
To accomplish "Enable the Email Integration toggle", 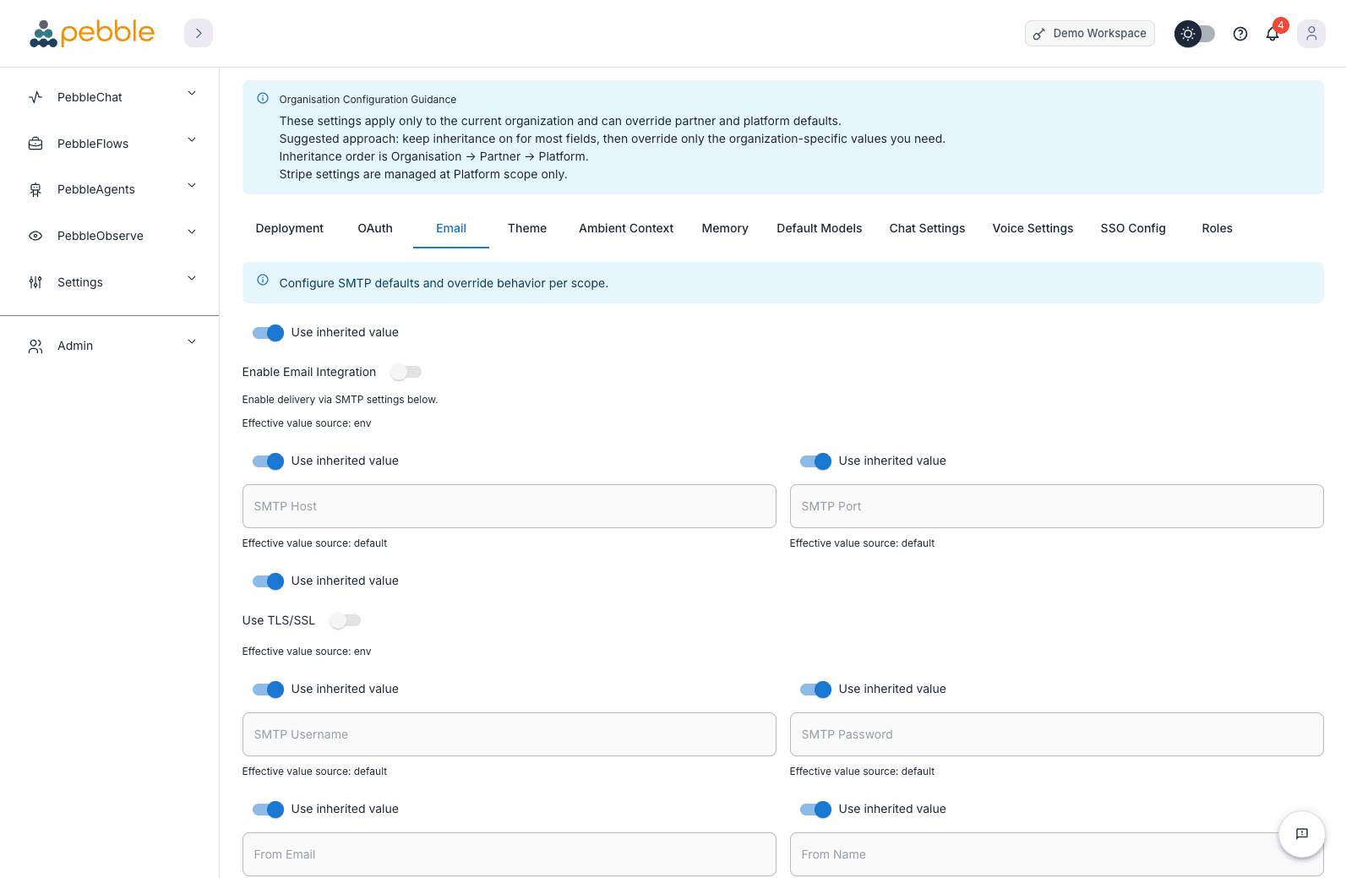I will click(406, 372).
